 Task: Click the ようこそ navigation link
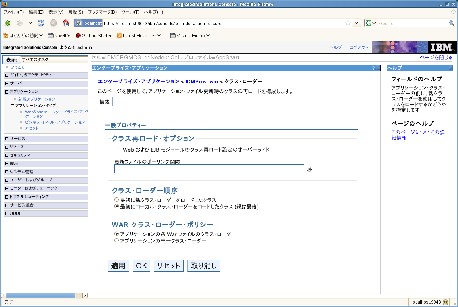(x=18, y=67)
